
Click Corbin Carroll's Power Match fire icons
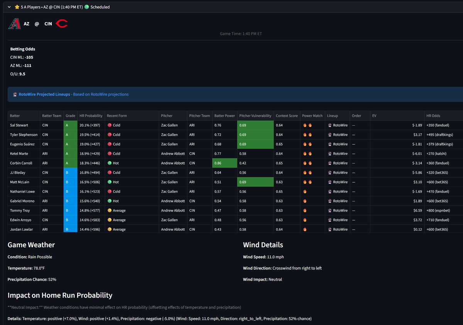pos(307,163)
